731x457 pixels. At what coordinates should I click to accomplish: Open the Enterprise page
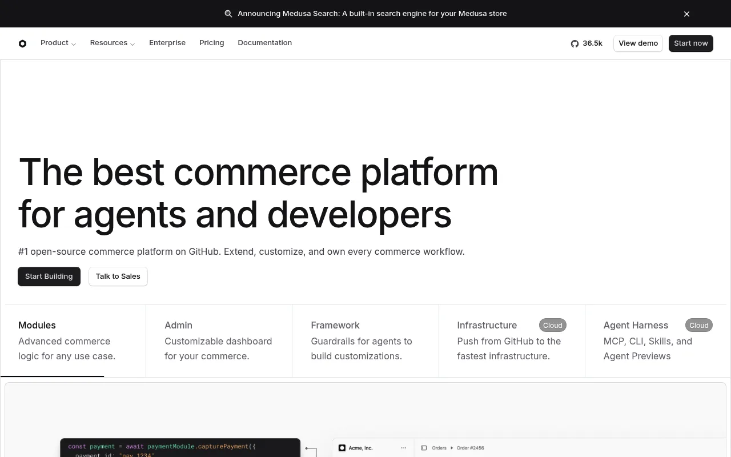(167, 43)
